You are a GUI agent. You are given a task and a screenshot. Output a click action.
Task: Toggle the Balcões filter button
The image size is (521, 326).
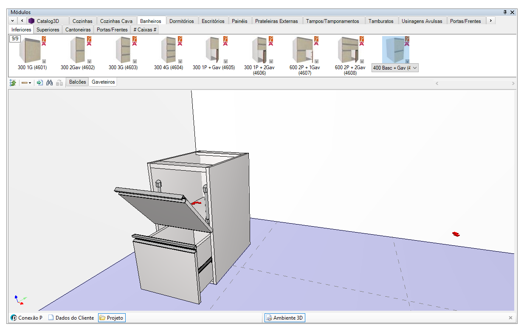coord(78,82)
